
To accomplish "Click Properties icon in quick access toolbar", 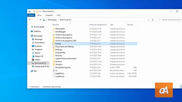I will coord(34,11).
